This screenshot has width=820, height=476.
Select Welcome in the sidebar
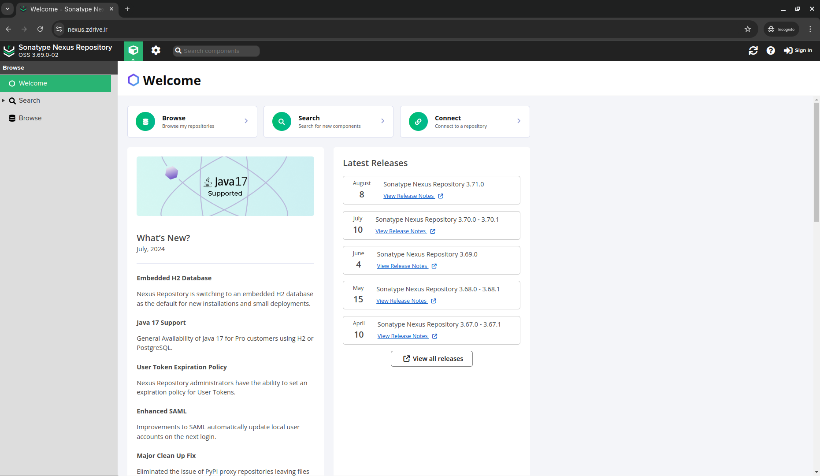[x=56, y=83]
